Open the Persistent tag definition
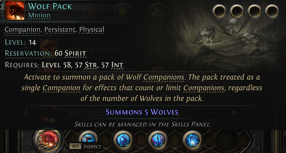This screenshot has width=286, height=153. 60,29
